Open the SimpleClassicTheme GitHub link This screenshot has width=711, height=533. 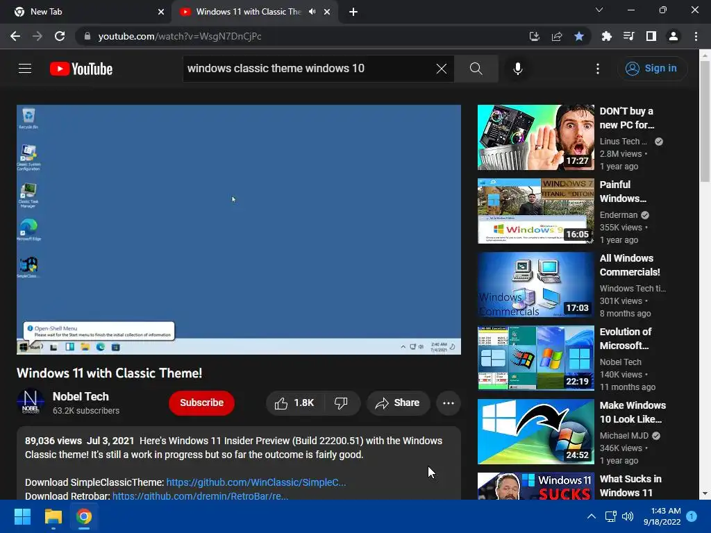[x=256, y=482]
